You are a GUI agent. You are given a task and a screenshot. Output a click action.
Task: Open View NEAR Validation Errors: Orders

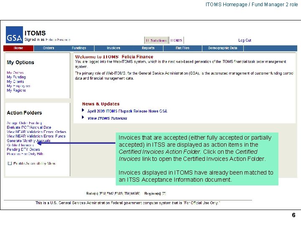tap(36, 132)
